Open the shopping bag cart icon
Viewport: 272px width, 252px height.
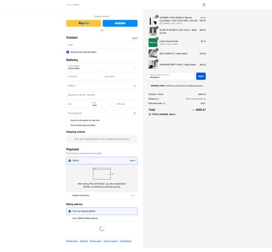coord(204,5)
